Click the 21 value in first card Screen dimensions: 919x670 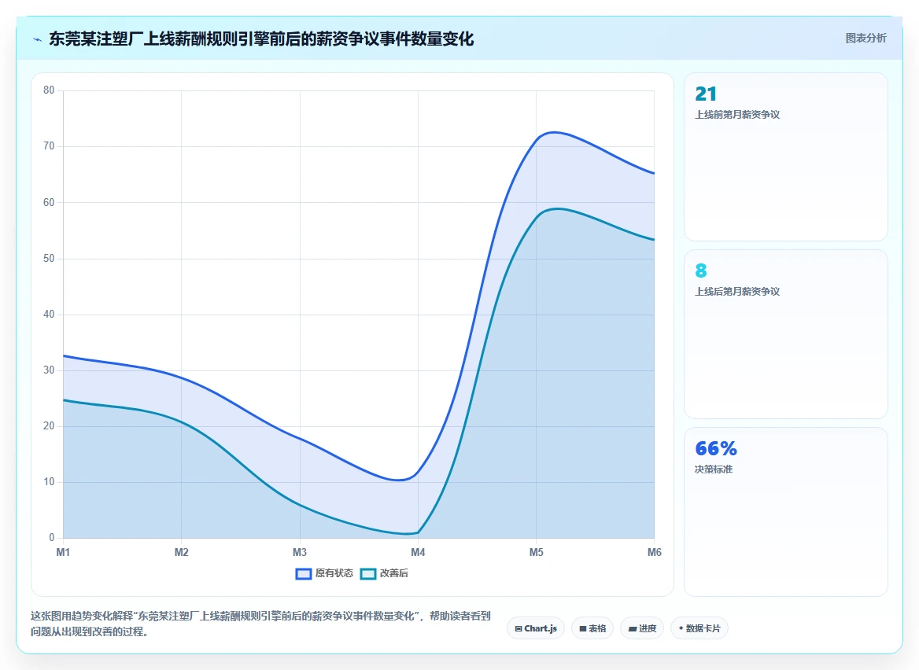point(706,94)
